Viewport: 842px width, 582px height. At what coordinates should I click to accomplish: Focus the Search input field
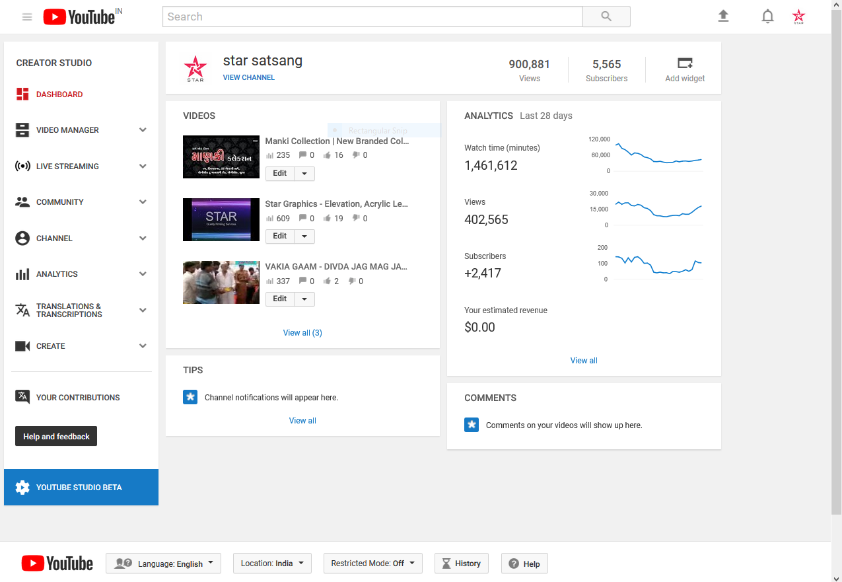coord(372,17)
